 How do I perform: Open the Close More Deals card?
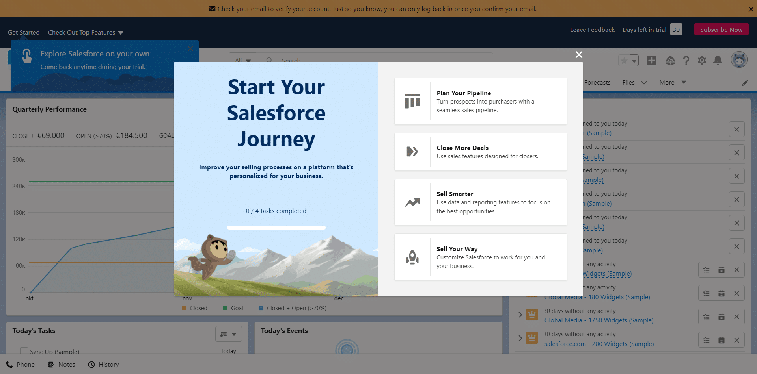pyautogui.click(x=481, y=152)
